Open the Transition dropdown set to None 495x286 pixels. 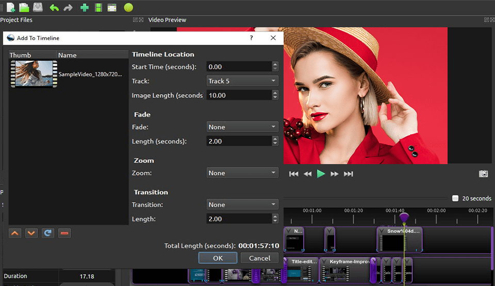click(242, 205)
